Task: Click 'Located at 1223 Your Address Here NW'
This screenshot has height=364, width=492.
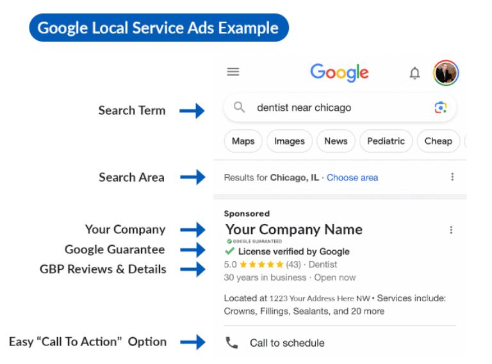Action: click(x=297, y=298)
